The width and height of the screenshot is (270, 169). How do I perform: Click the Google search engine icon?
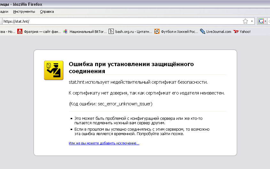click(261, 21)
